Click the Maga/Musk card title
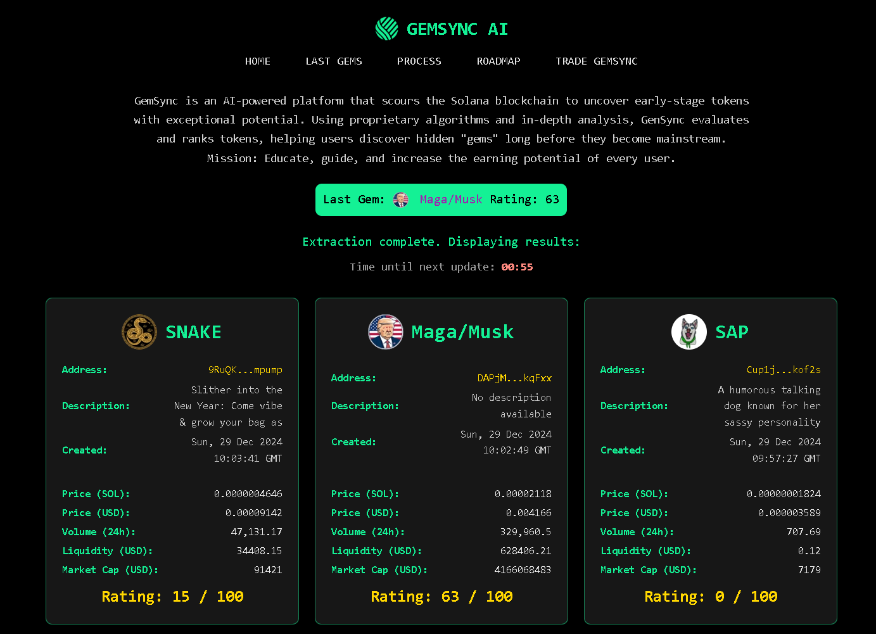This screenshot has height=634, width=876. click(462, 332)
